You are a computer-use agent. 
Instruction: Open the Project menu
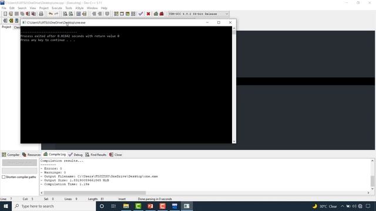(x=44, y=8)
